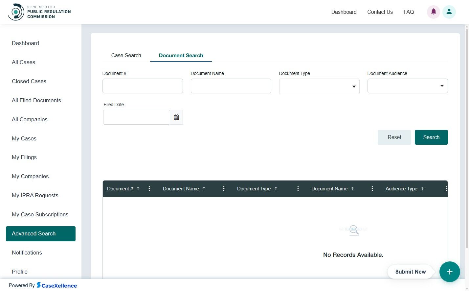This screenshot has height=291, width=469.
Task: Click the Document # column options icon
Action: click(x=149, y=188)
